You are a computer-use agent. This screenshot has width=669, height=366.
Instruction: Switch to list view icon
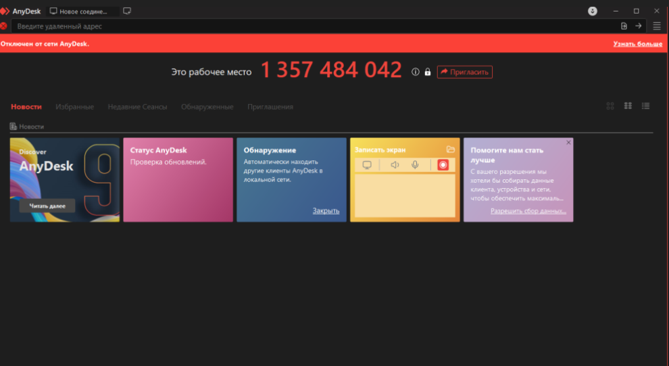tap(645, 106)
